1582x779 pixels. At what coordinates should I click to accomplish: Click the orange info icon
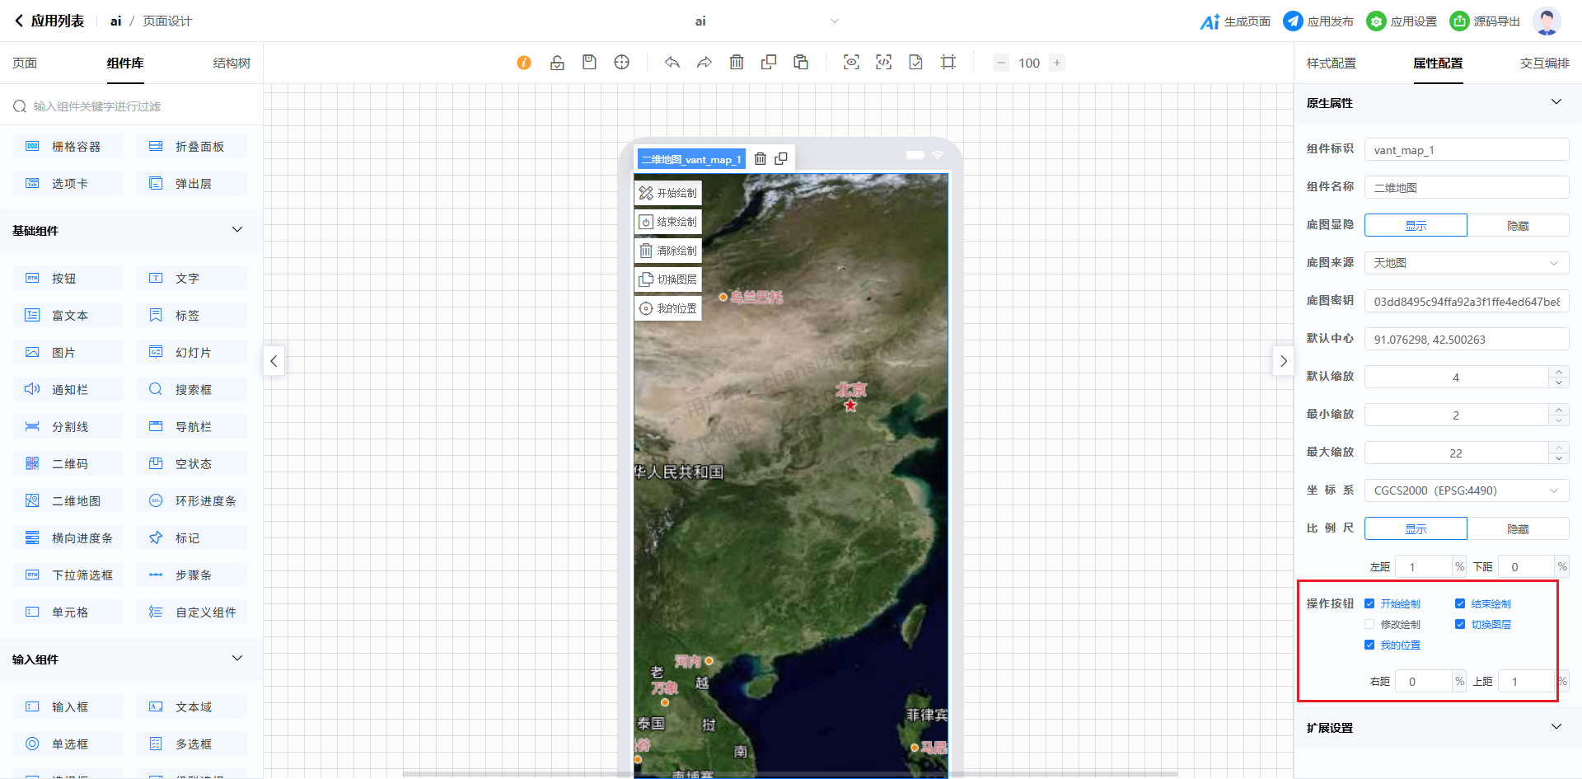point(524,63)
